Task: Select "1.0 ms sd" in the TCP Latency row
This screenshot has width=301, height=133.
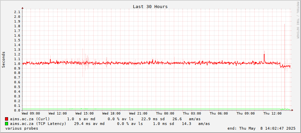Action: [x=163, y=124]
